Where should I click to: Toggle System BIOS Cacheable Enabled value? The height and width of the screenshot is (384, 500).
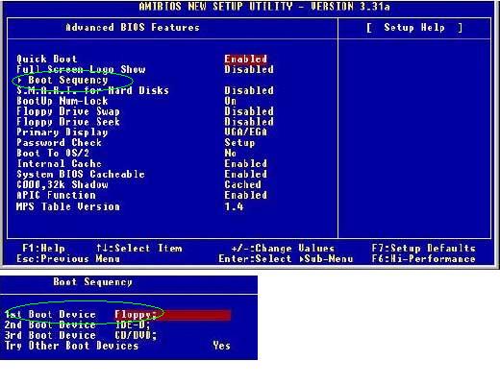[x=245, y=174]
